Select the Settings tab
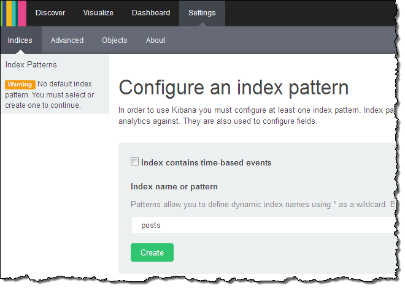Viewport: 405px width, 288px height. point(202,13)
